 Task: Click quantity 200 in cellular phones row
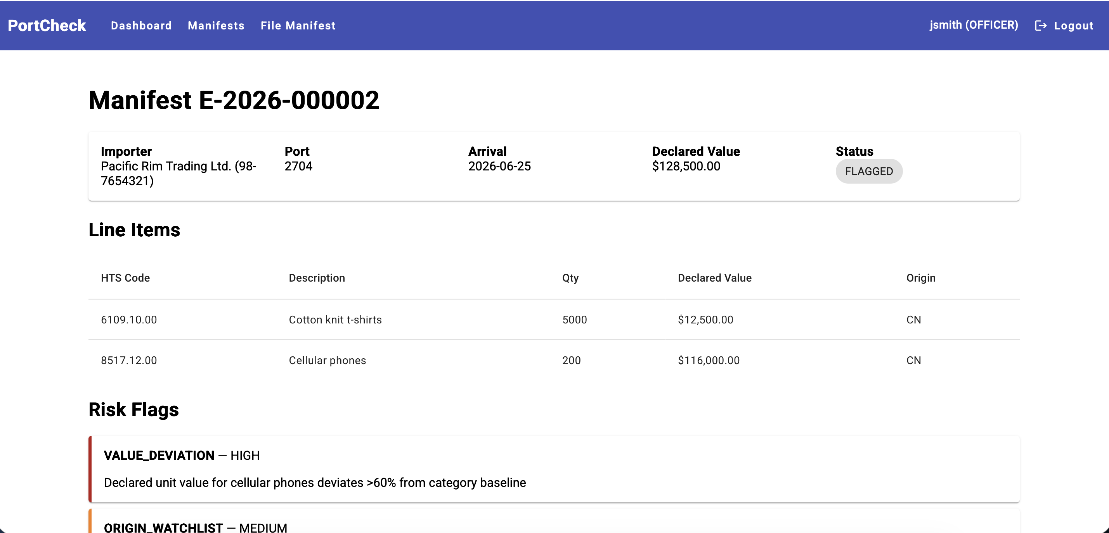point(571,360)
